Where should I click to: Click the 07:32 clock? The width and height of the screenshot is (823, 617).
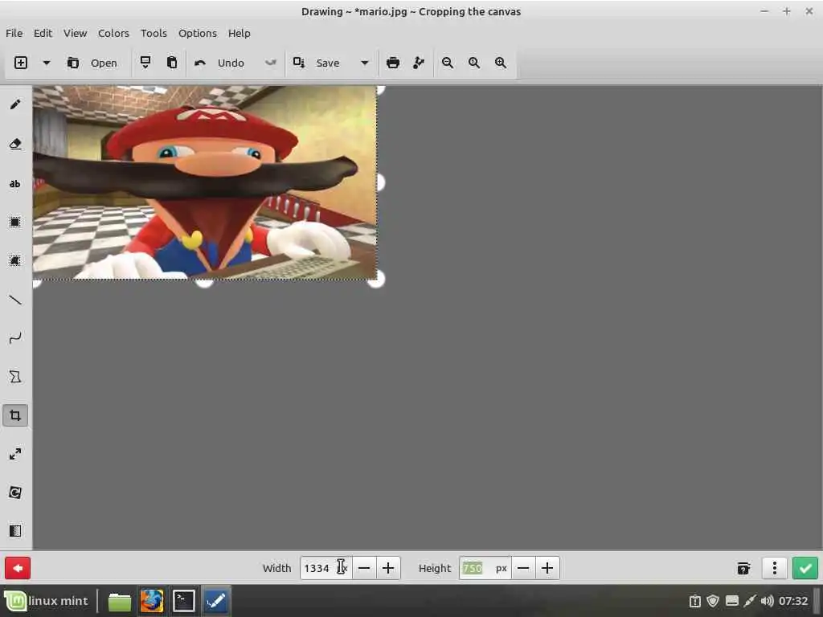click(x=793, y=601)
